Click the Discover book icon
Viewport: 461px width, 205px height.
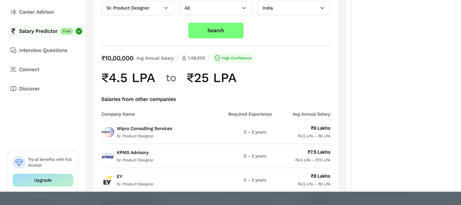(13, 89)
